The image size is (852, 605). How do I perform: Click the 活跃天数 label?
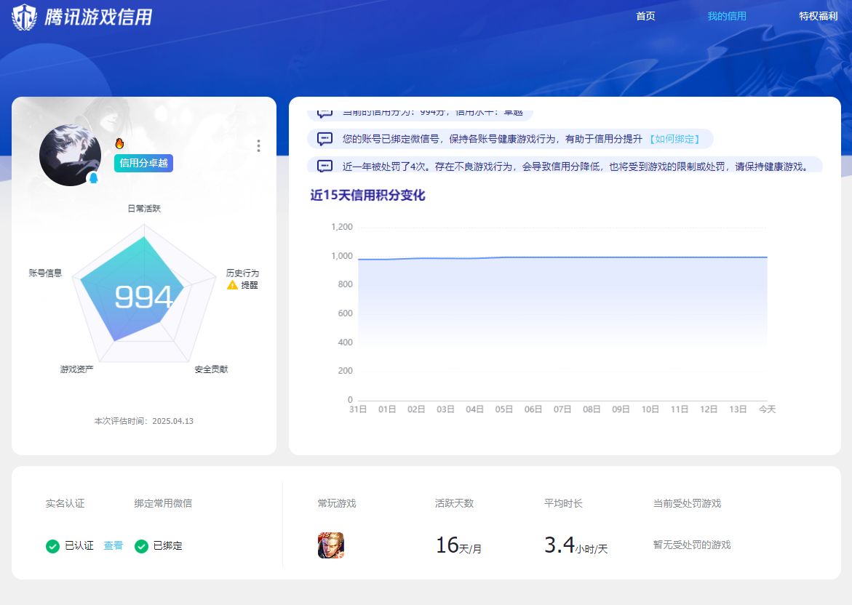coord(454,503)
